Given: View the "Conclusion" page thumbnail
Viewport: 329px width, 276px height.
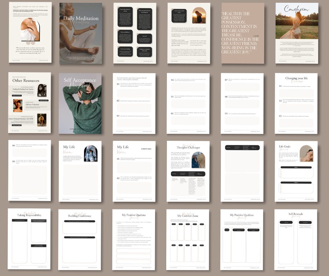Looking at the screenshot, I should pos(296,33).
